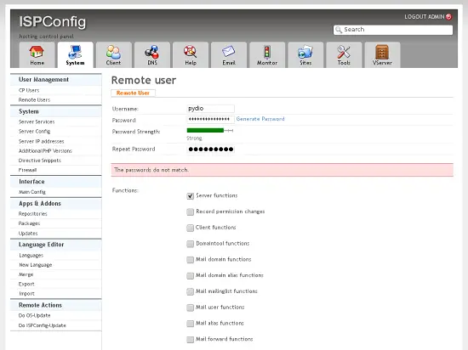Open Firewall menu item
Screen dimensions: 468x350
tap(27, 170)
